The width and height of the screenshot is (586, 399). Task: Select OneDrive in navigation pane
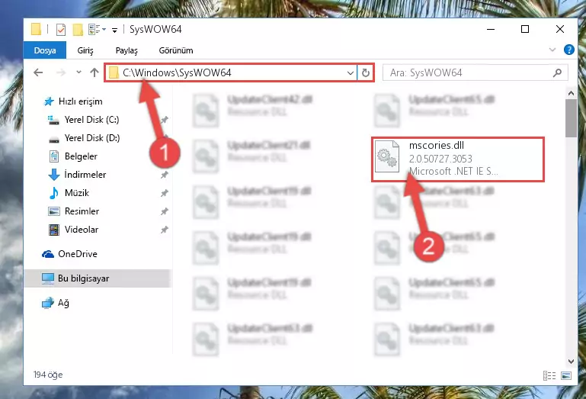[x=70, y=254]
